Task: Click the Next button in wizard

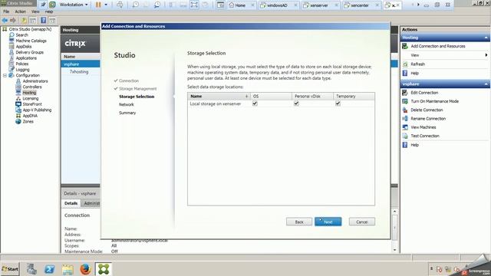Action: [x=328, y=222]
